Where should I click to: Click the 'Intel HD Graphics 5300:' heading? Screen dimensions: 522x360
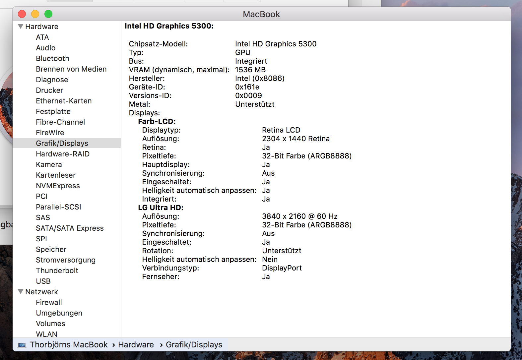click(x=169, y=26)
